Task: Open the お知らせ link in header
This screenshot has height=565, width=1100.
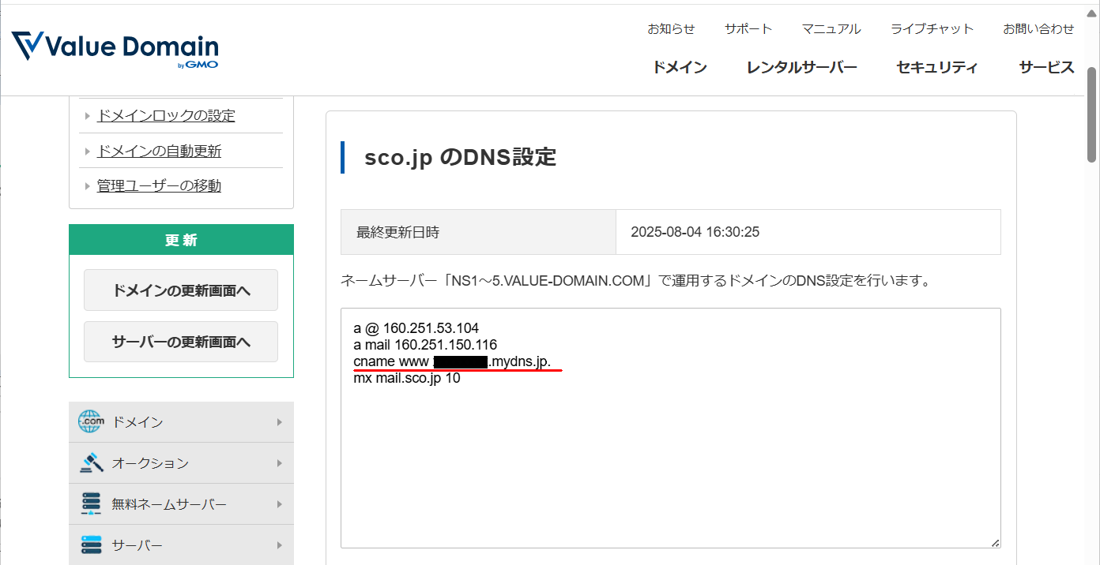Action: [x=671, y=28]
